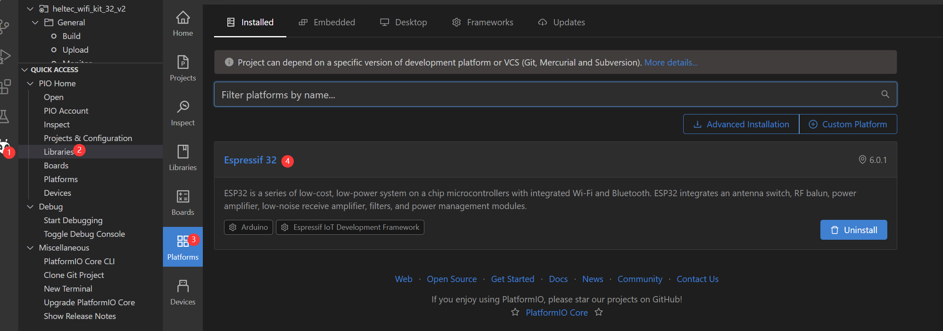The width and height of the screenshot is (943, 331).
Task: Select Devices in Quick Access tree
Action: coord(57,193)
